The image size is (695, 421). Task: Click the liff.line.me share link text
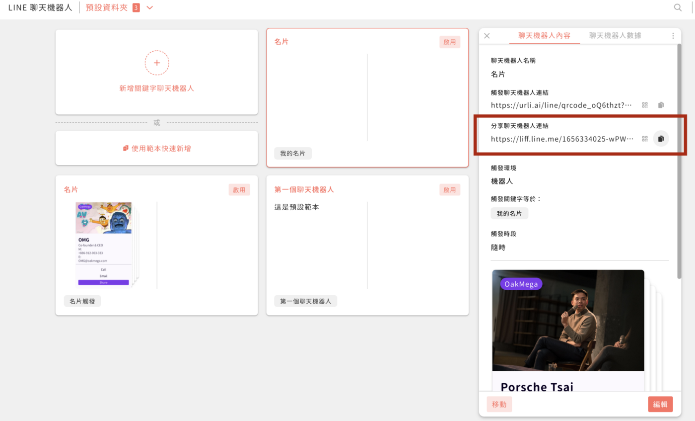click(562, 139)
